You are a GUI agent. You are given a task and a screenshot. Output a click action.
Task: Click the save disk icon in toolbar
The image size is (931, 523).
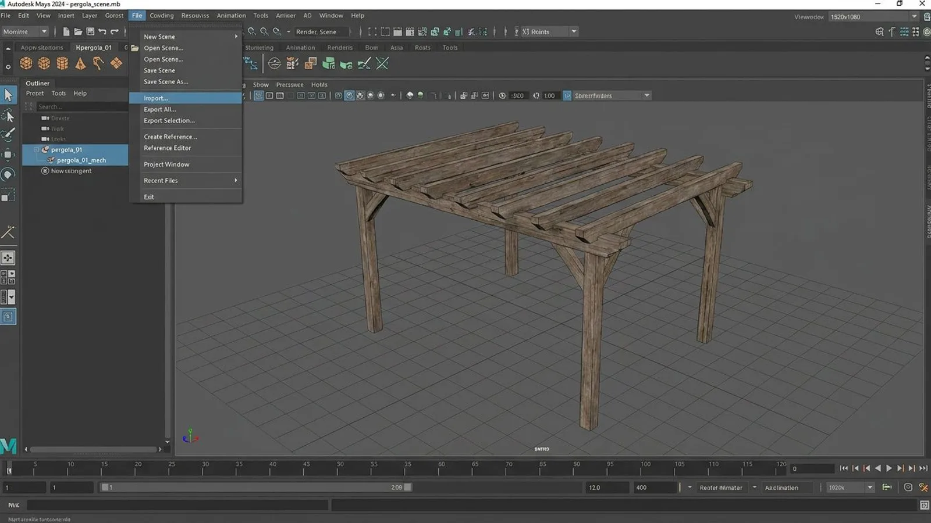click(x=90, y=31)
